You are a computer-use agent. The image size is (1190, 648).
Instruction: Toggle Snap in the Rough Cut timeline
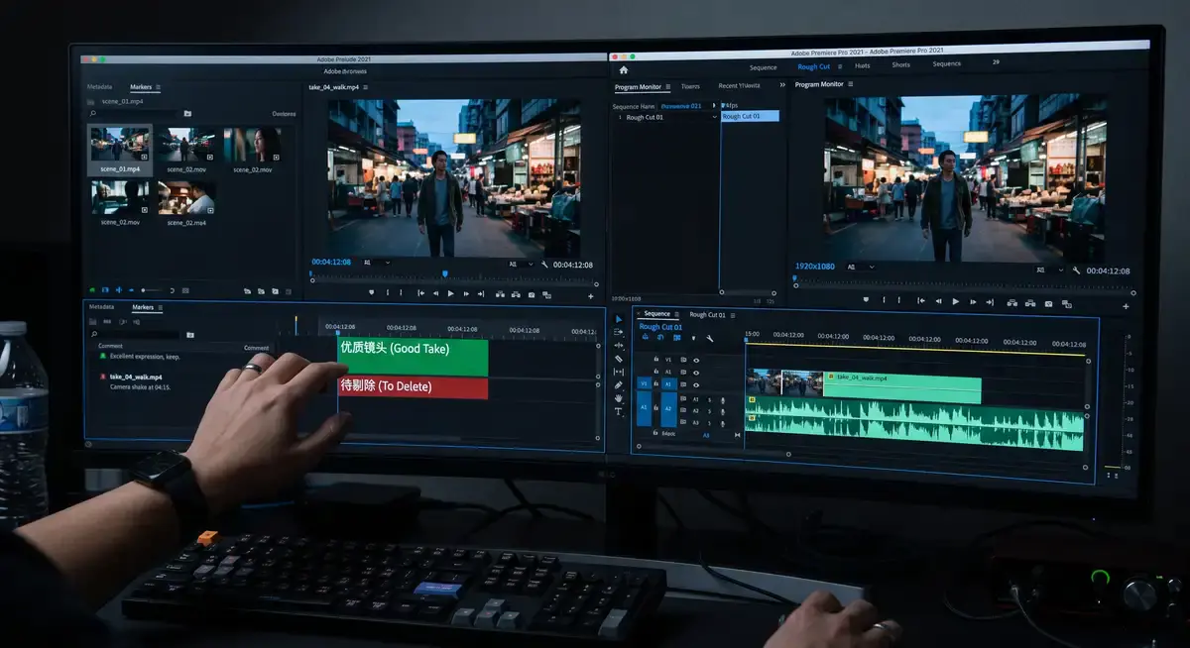point(660,337)
